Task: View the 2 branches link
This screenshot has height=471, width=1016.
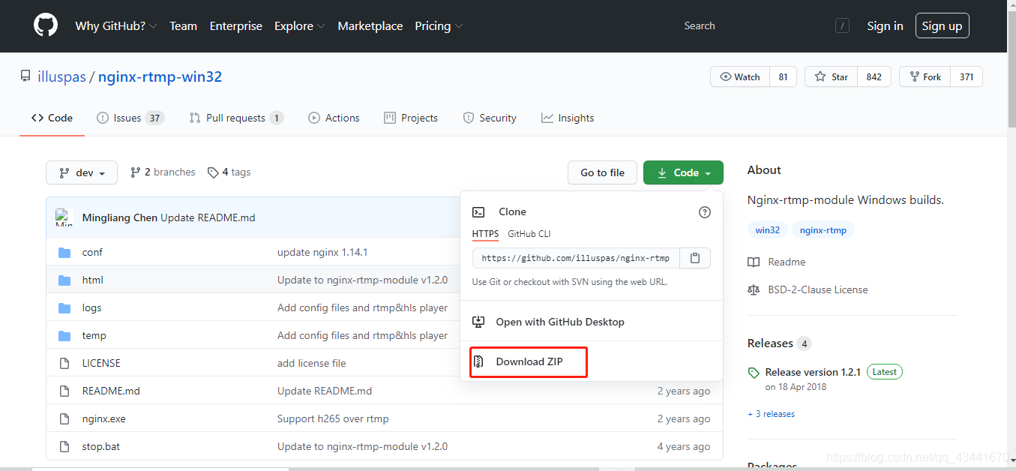Action: pyautogui.click(x=163, y=172)
